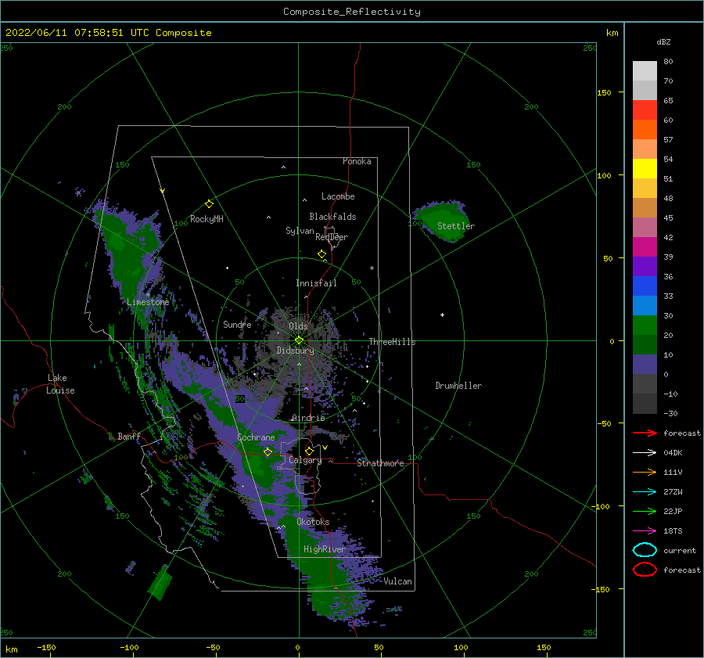Viewport: 704px width, 658px height.
Task: Pick the purple 36–39 dBZ color swatch
Action: [645, 267]
